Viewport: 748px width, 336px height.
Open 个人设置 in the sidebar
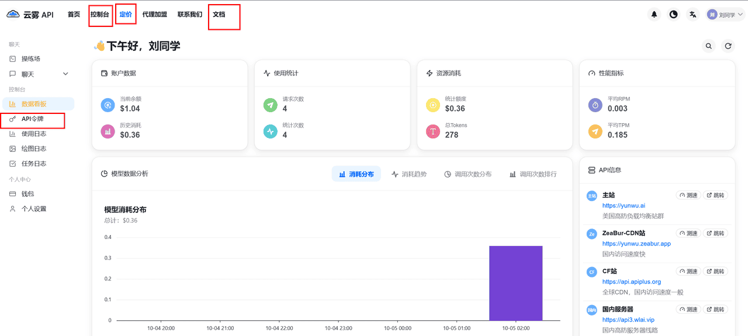coord(33,209)
